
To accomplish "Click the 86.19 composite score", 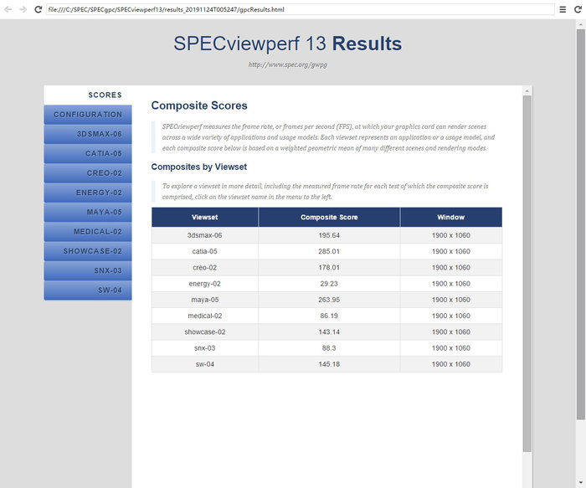I will click(x=329, y=316).
